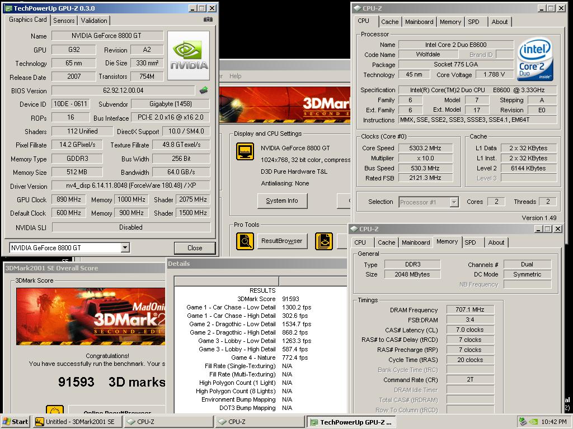Open the Cache tab in top CPU-Z window

pyautogui.click(x=389, y=22)
